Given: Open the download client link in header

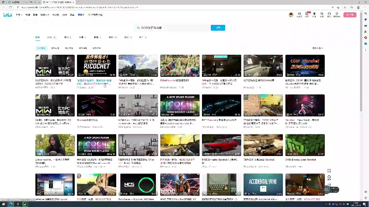Looking at the screenshot, I should pyautogui.click(x=95, y=15).
